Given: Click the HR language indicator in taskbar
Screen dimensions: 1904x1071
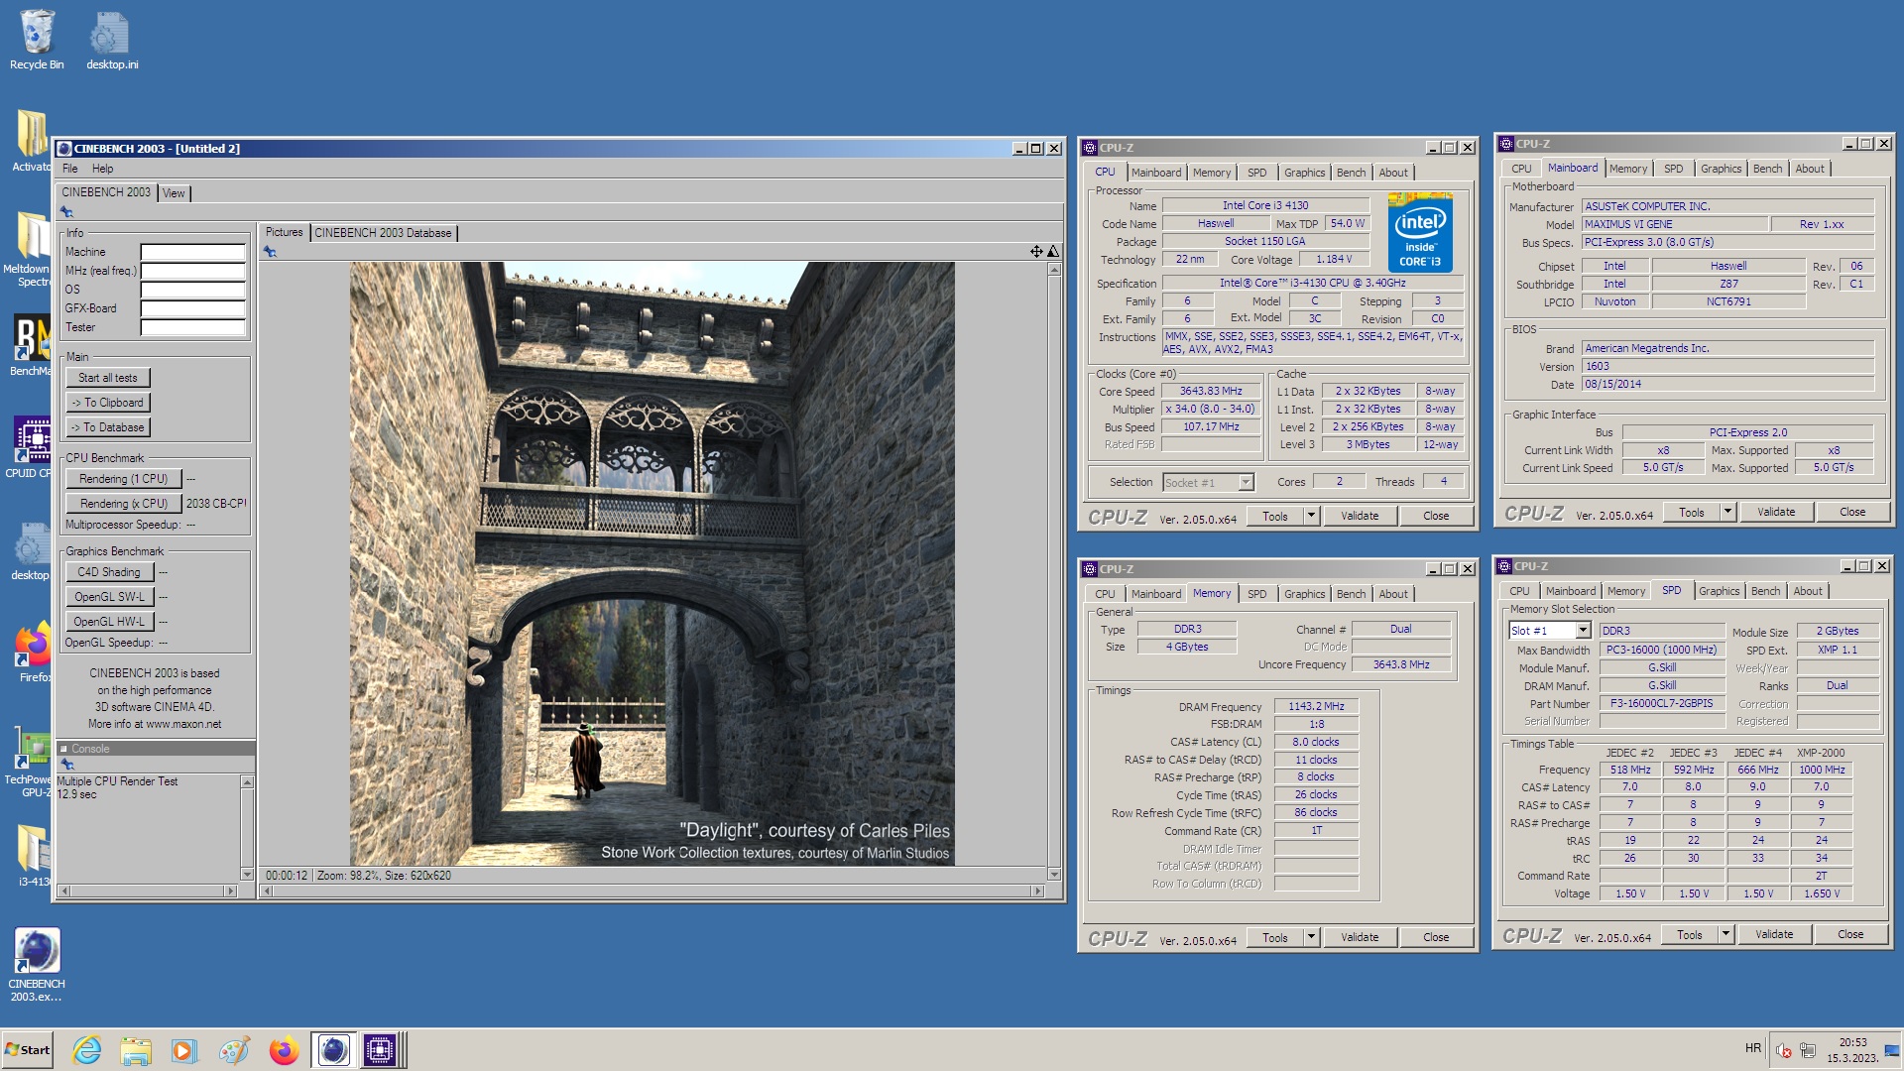Looking at the screenshot, I should tap(1752, 1048).
